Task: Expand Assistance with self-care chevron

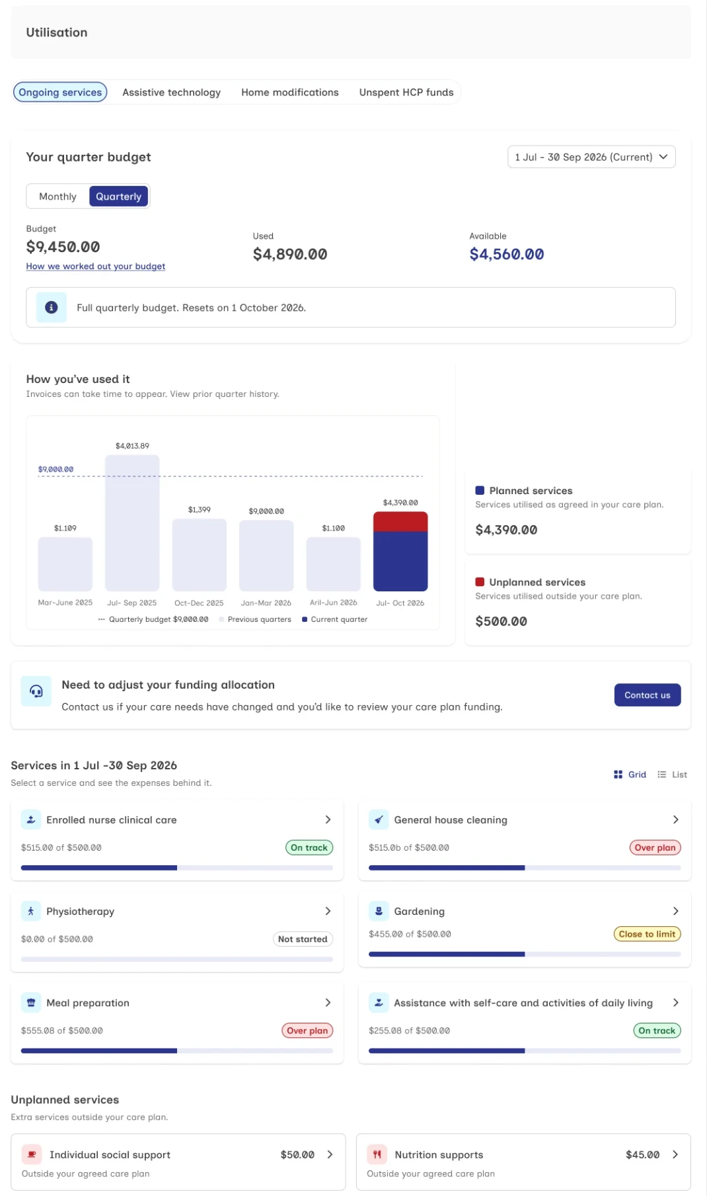Action: (675, 1003)
